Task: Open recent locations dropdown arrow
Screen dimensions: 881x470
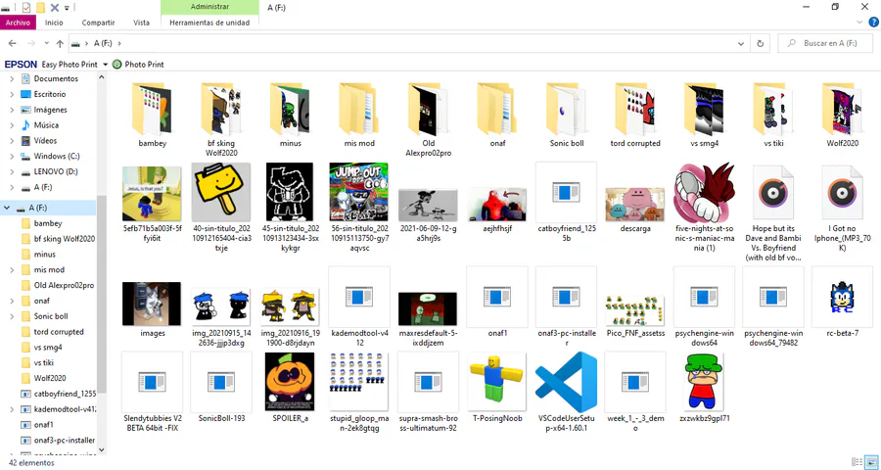Action: (46, 43)
